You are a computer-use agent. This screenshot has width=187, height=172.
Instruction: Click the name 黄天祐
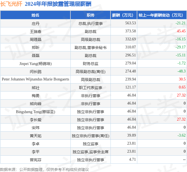[35, 136]
